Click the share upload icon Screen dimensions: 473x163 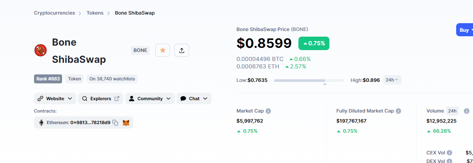click(x=182, y=50)
